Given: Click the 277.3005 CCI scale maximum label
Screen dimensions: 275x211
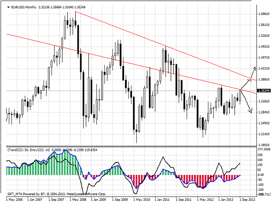Looking at the screenshot, I should (x=264, y=149).
